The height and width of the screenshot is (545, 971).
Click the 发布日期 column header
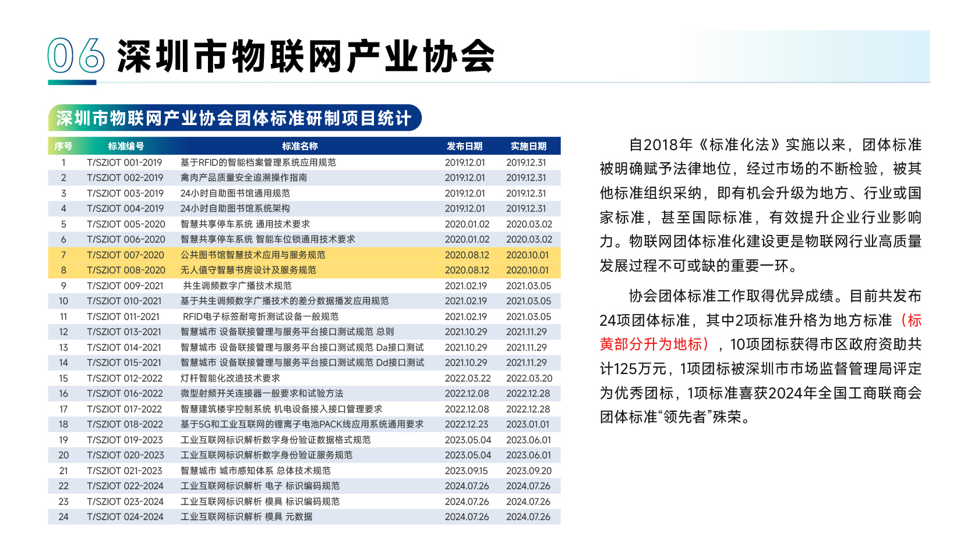[465, 146]
